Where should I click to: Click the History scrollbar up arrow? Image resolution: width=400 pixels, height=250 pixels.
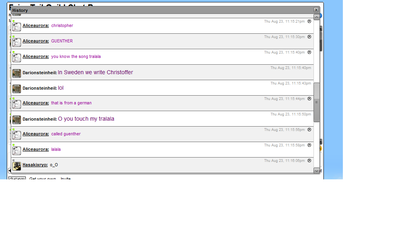[316, 17]
